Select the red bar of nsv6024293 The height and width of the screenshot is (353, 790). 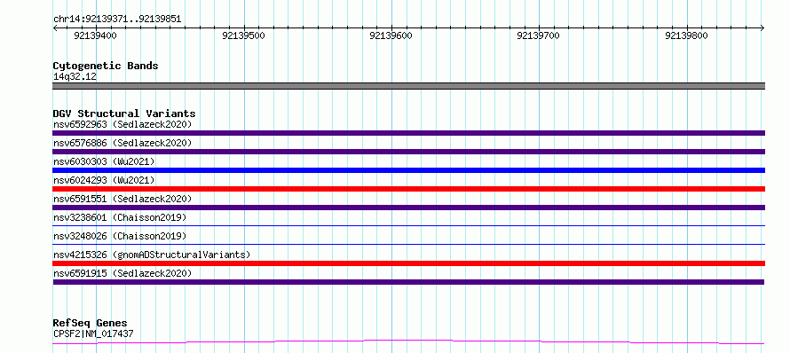coord(408,189)
